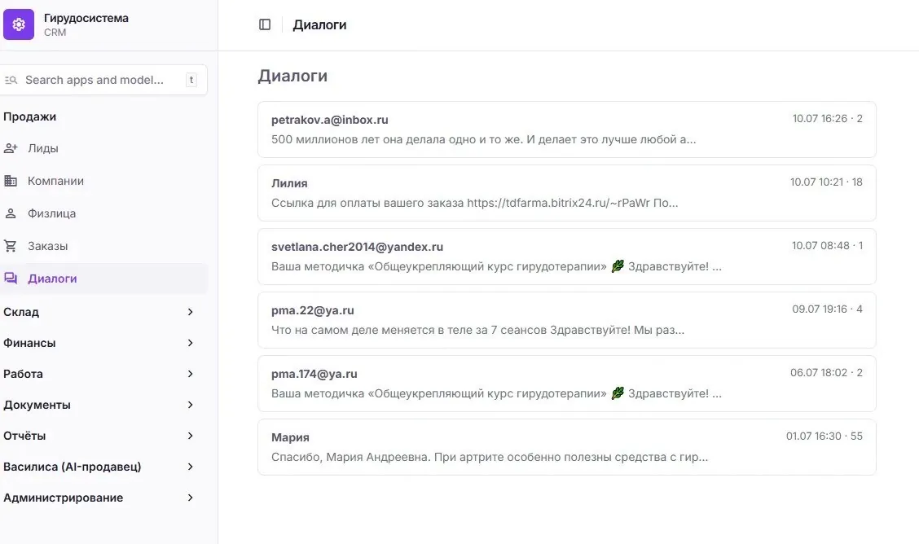Expand the Работа section chevron

pyautogui.click(x=190, y=374)
